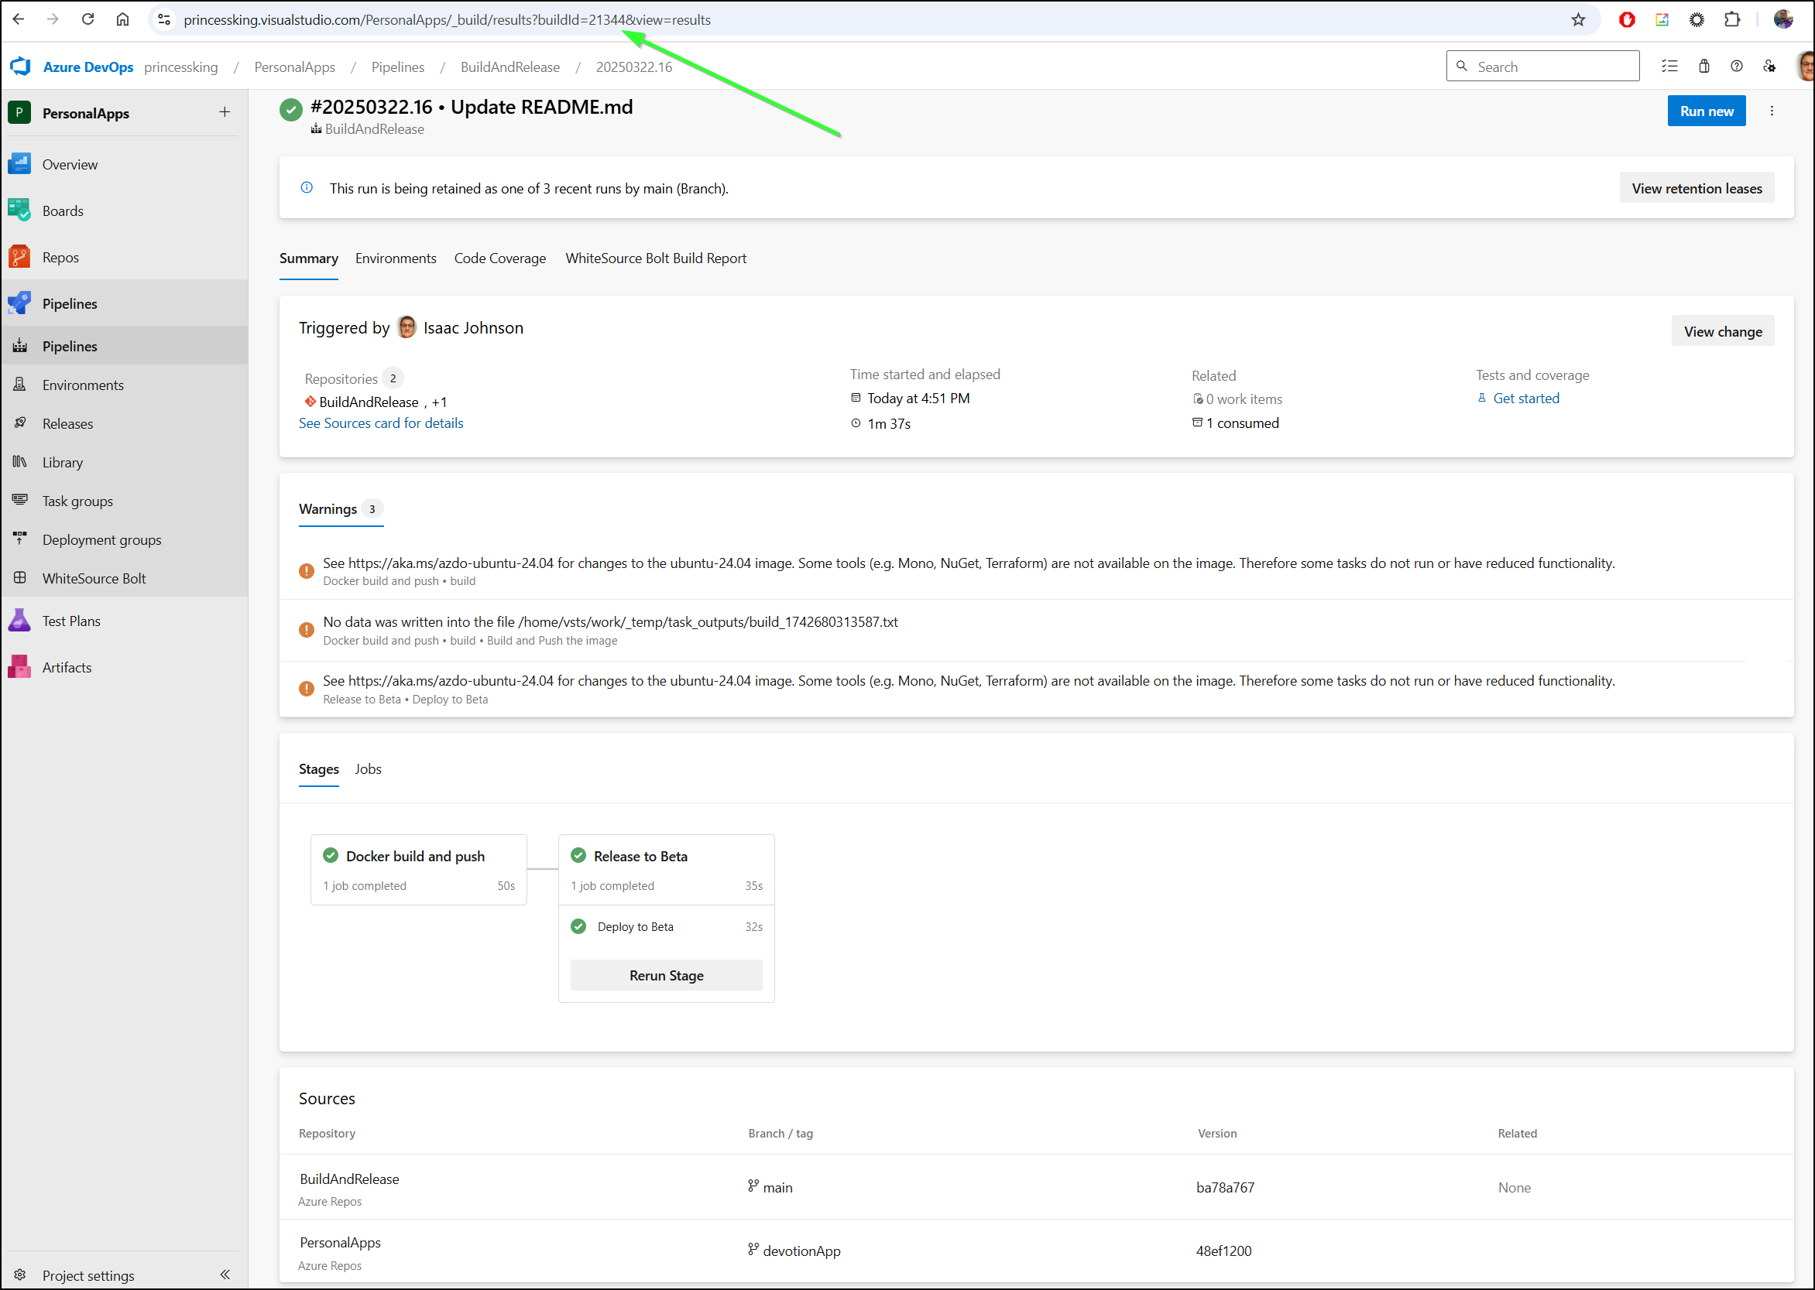Open the work items list icon in header
The image size is (1815, 1290).
coord(1669,67)
